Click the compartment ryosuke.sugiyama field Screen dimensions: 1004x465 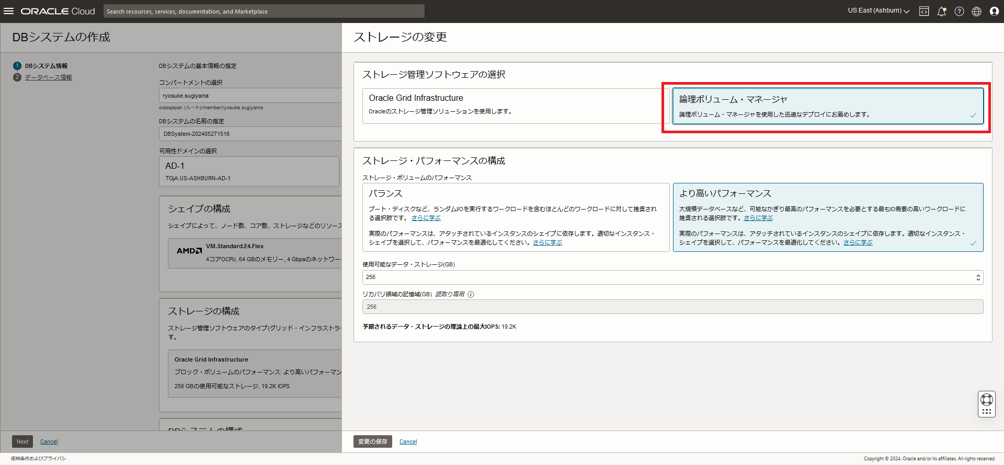coord(250,96)
